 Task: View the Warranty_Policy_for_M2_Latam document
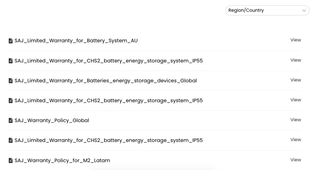295,160
